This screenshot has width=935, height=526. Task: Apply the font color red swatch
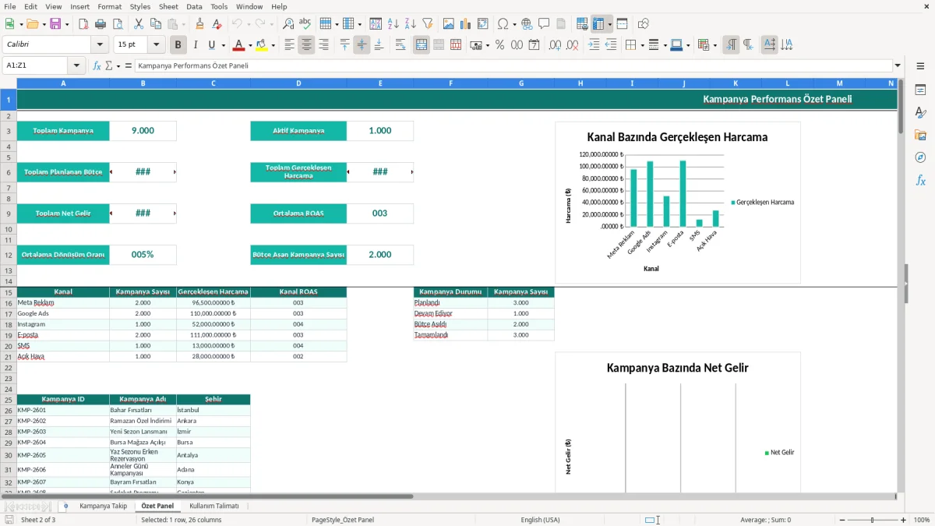click(x=239, y=45)
